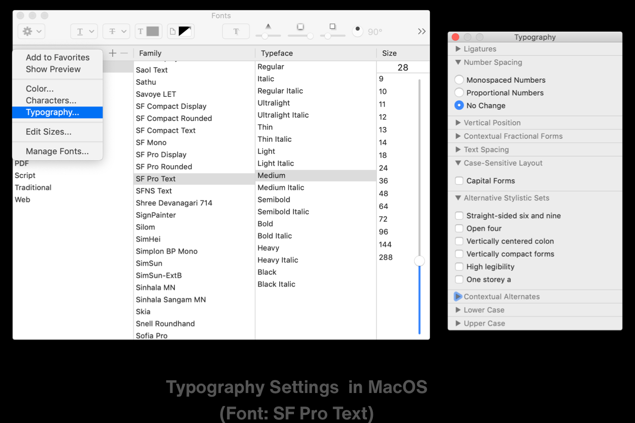Open the document color control

181,31
